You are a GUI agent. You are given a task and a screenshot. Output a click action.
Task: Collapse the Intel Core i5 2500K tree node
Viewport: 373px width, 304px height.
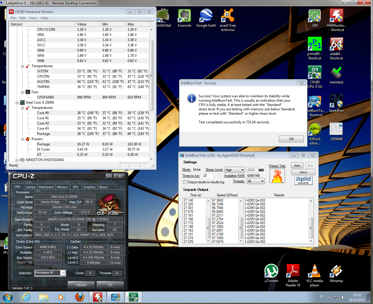pos(17,102)
